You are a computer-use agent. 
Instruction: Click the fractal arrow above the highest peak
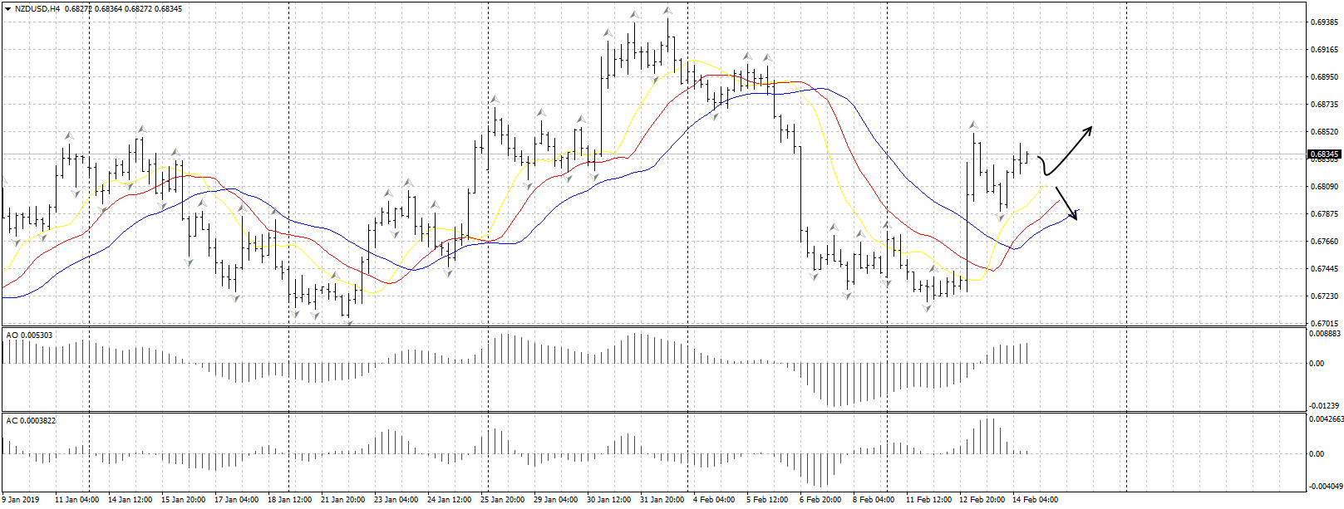[667, 11]
